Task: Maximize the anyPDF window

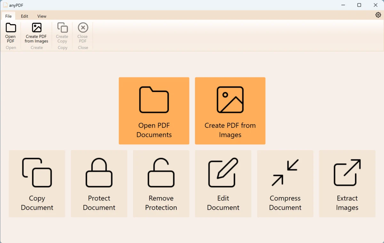Action: (359, 5)
